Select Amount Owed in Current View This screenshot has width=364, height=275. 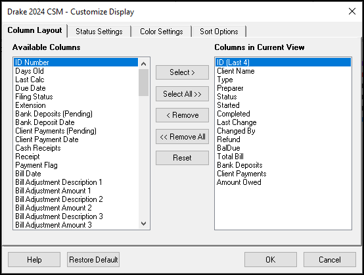click(283, 182)
